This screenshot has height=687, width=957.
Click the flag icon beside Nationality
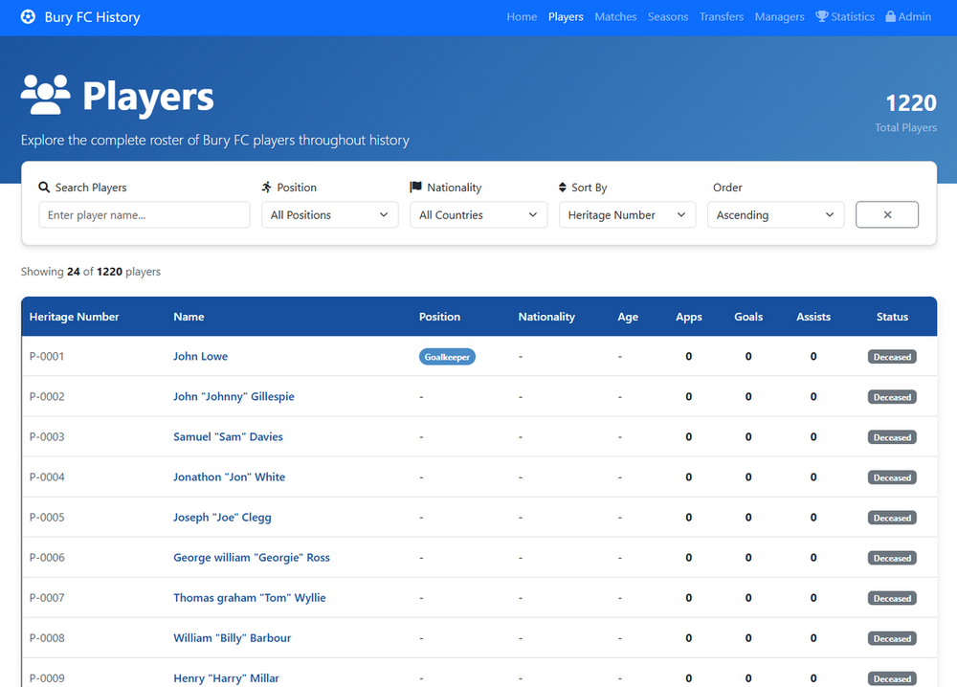click(415, 187)
